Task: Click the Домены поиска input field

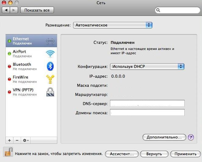Action: click(x=147, y=112)
